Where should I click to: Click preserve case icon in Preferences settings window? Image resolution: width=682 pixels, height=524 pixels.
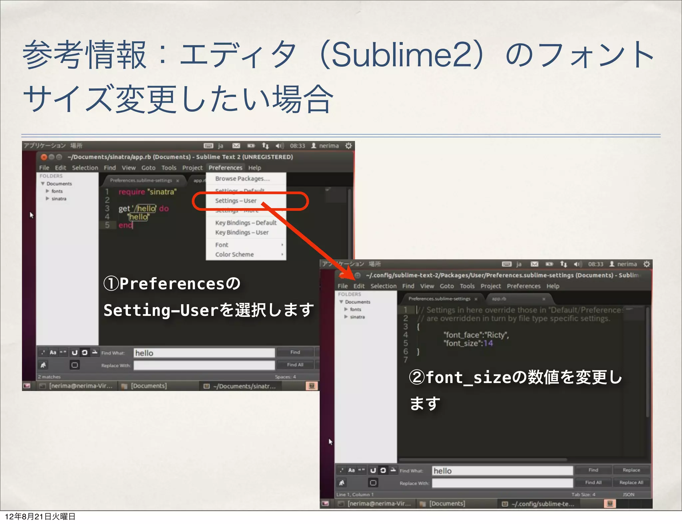[x=341, y=483]
